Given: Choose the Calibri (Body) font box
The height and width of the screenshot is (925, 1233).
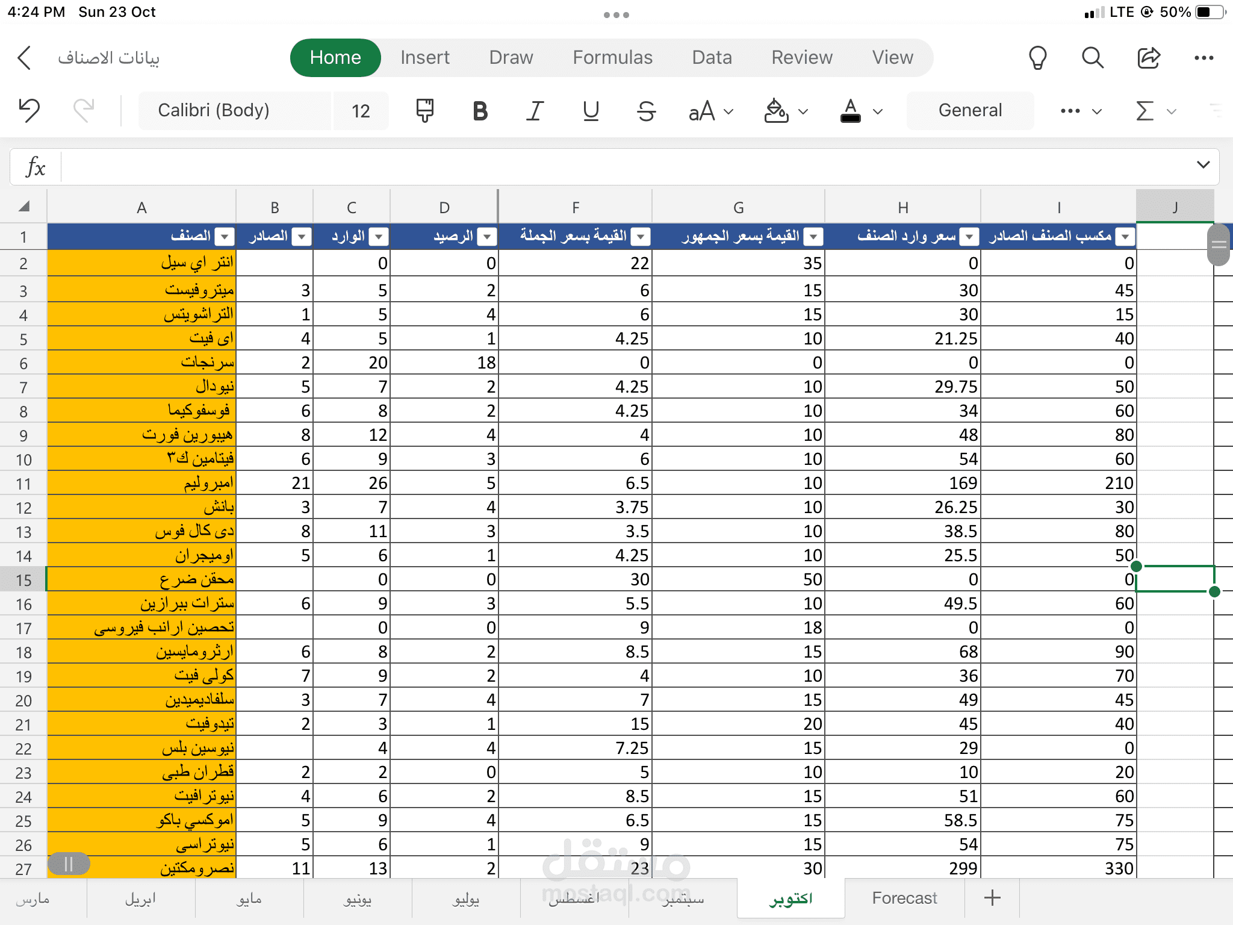Looking at the screenshot, I should pyautogui.click(x=235, y=110).
